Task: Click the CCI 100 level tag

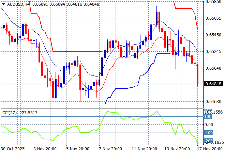Action: [208, 117]
